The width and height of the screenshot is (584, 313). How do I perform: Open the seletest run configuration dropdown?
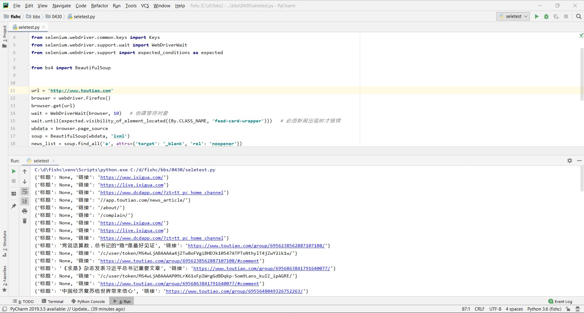tap(513, 16)
